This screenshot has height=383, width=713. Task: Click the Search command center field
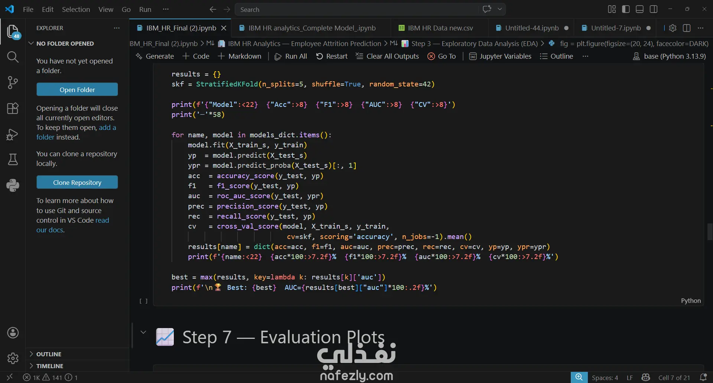(357, 9)
